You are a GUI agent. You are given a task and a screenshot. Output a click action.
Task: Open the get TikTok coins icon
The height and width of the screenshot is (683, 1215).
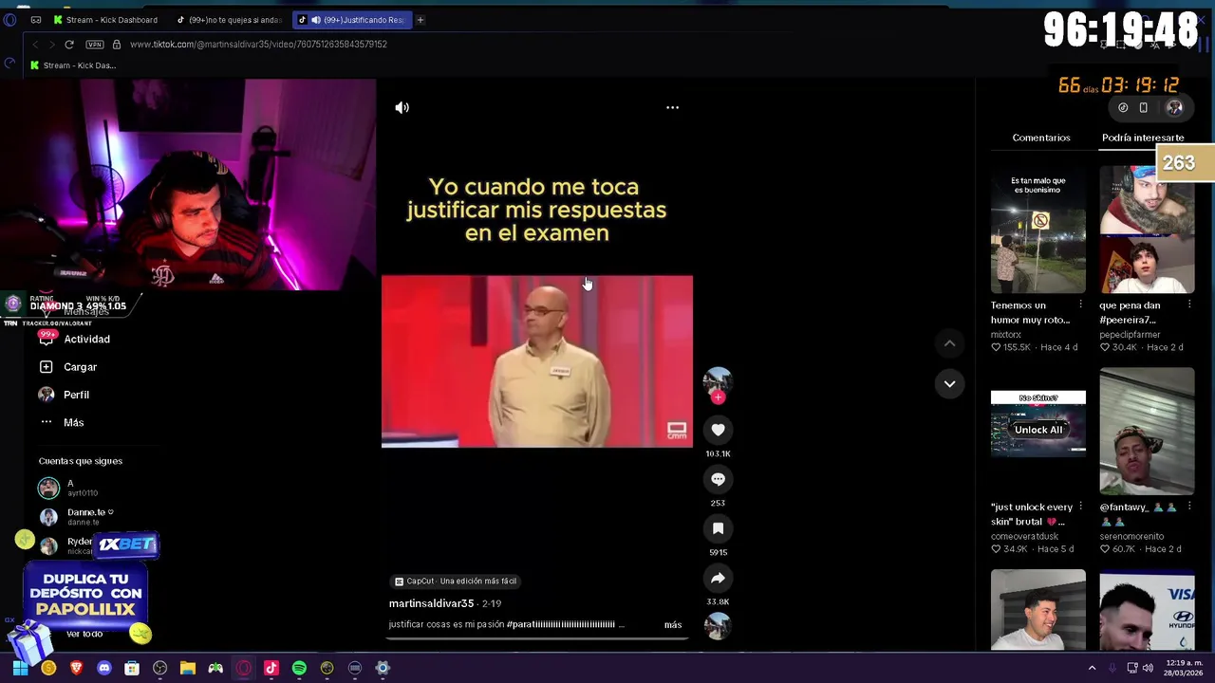coord(1123,108)
